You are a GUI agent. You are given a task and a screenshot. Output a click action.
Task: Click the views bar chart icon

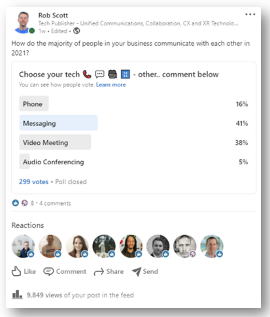click(17, 295)
